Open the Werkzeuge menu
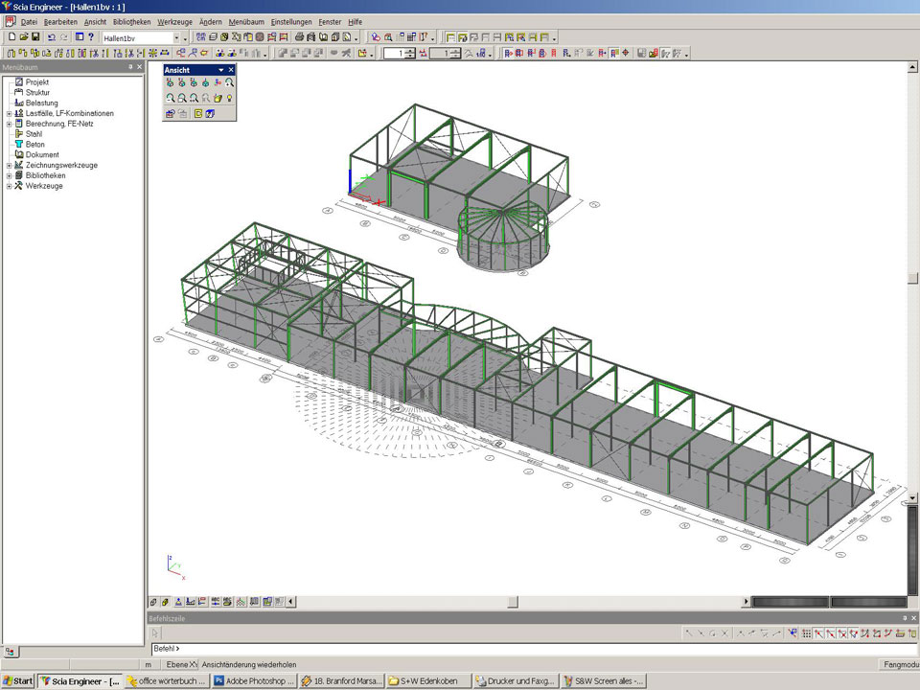The width and height of the screenshot is (920, 690). point(173,21)
